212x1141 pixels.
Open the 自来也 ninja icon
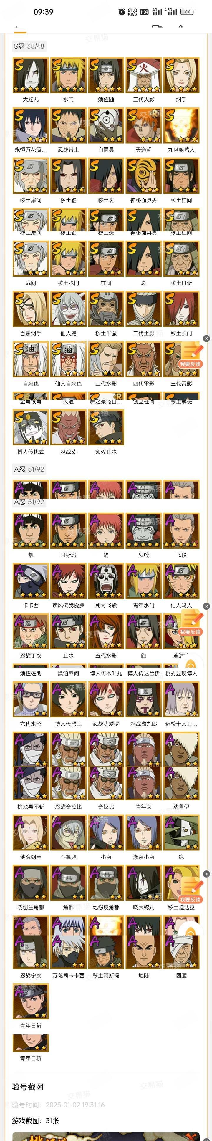pyautogui.click(x=31, y=359)
